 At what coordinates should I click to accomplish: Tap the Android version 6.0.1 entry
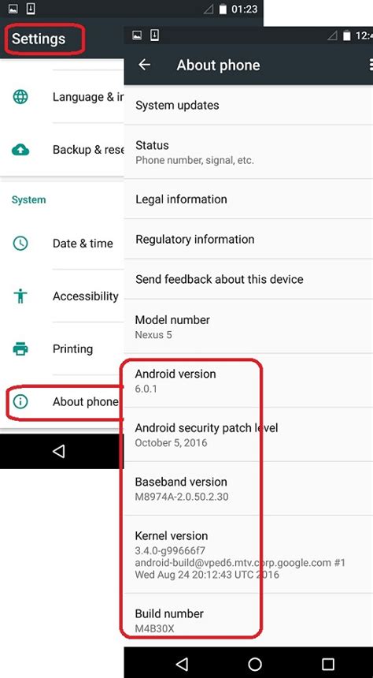click(248, 381)
